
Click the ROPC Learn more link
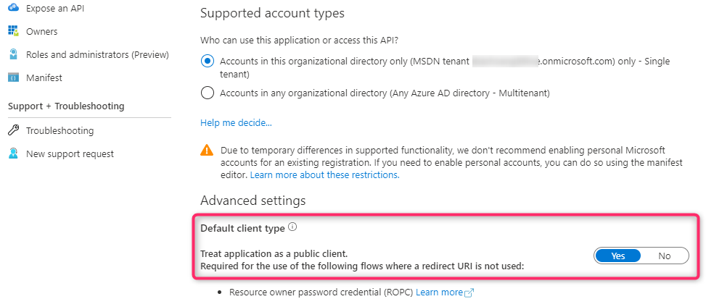pyautogui.click(x=439, y=292)
